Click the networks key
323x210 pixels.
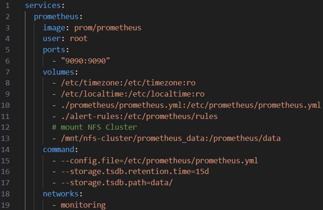(x=61, y=194)
